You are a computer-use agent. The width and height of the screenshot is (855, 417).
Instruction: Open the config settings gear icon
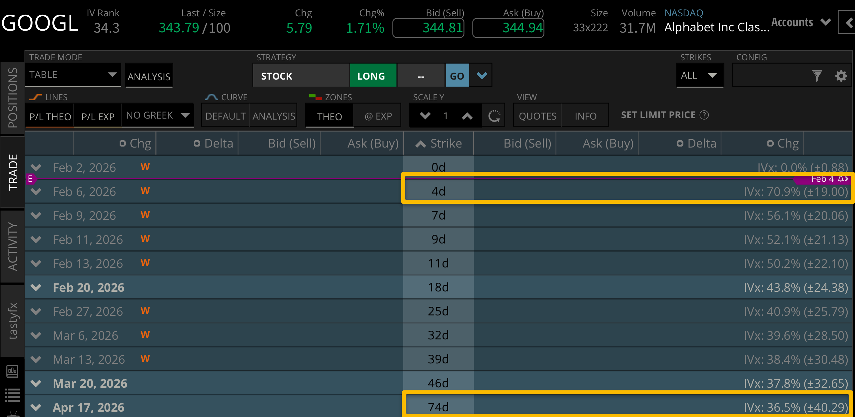point(841,76)
